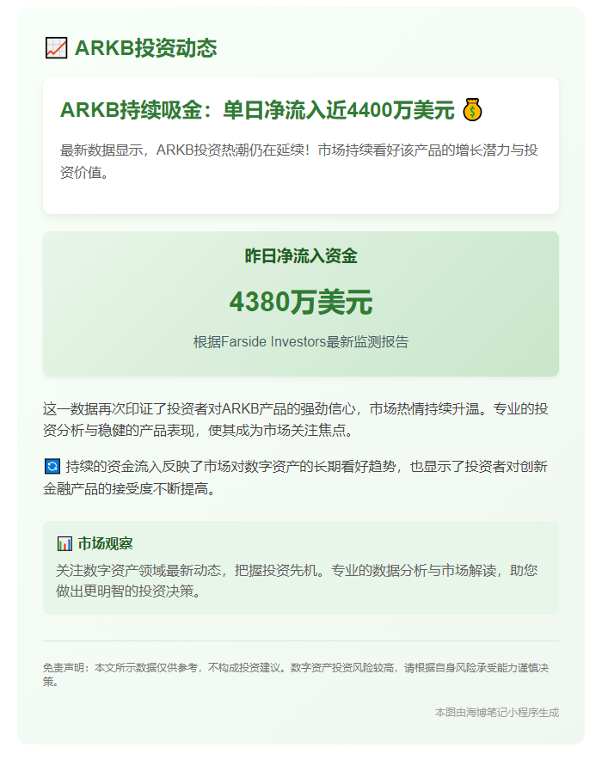This screenshot has width=602, height=772.
Task: Click the paragraph starting 最新数据显示
Action: point(299,161)
